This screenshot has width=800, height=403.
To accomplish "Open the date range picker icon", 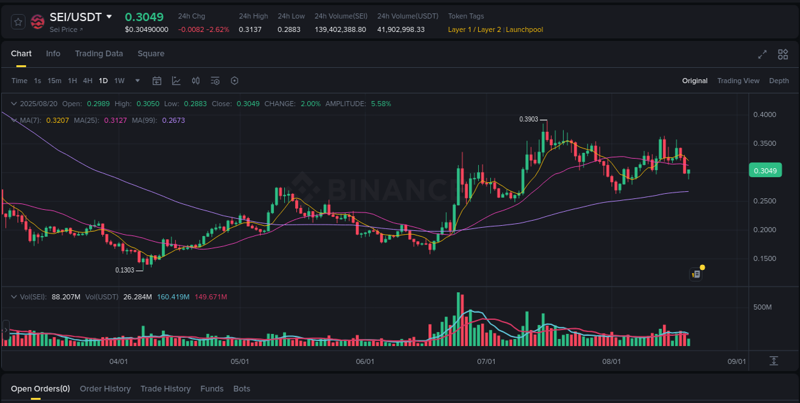I will 157,81.
